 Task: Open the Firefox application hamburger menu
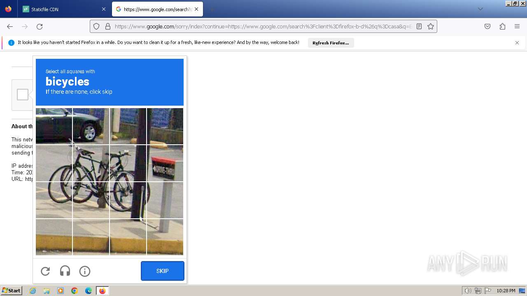(517, 26)
